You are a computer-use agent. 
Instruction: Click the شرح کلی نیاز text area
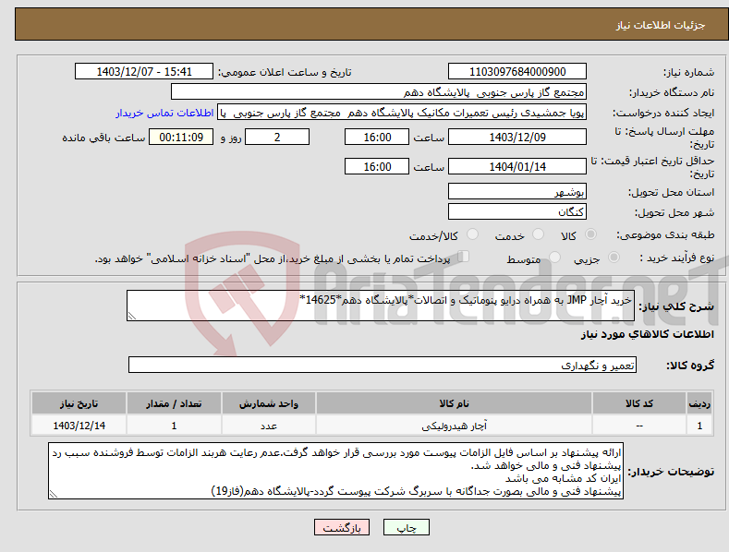click(x=381, y=306)
